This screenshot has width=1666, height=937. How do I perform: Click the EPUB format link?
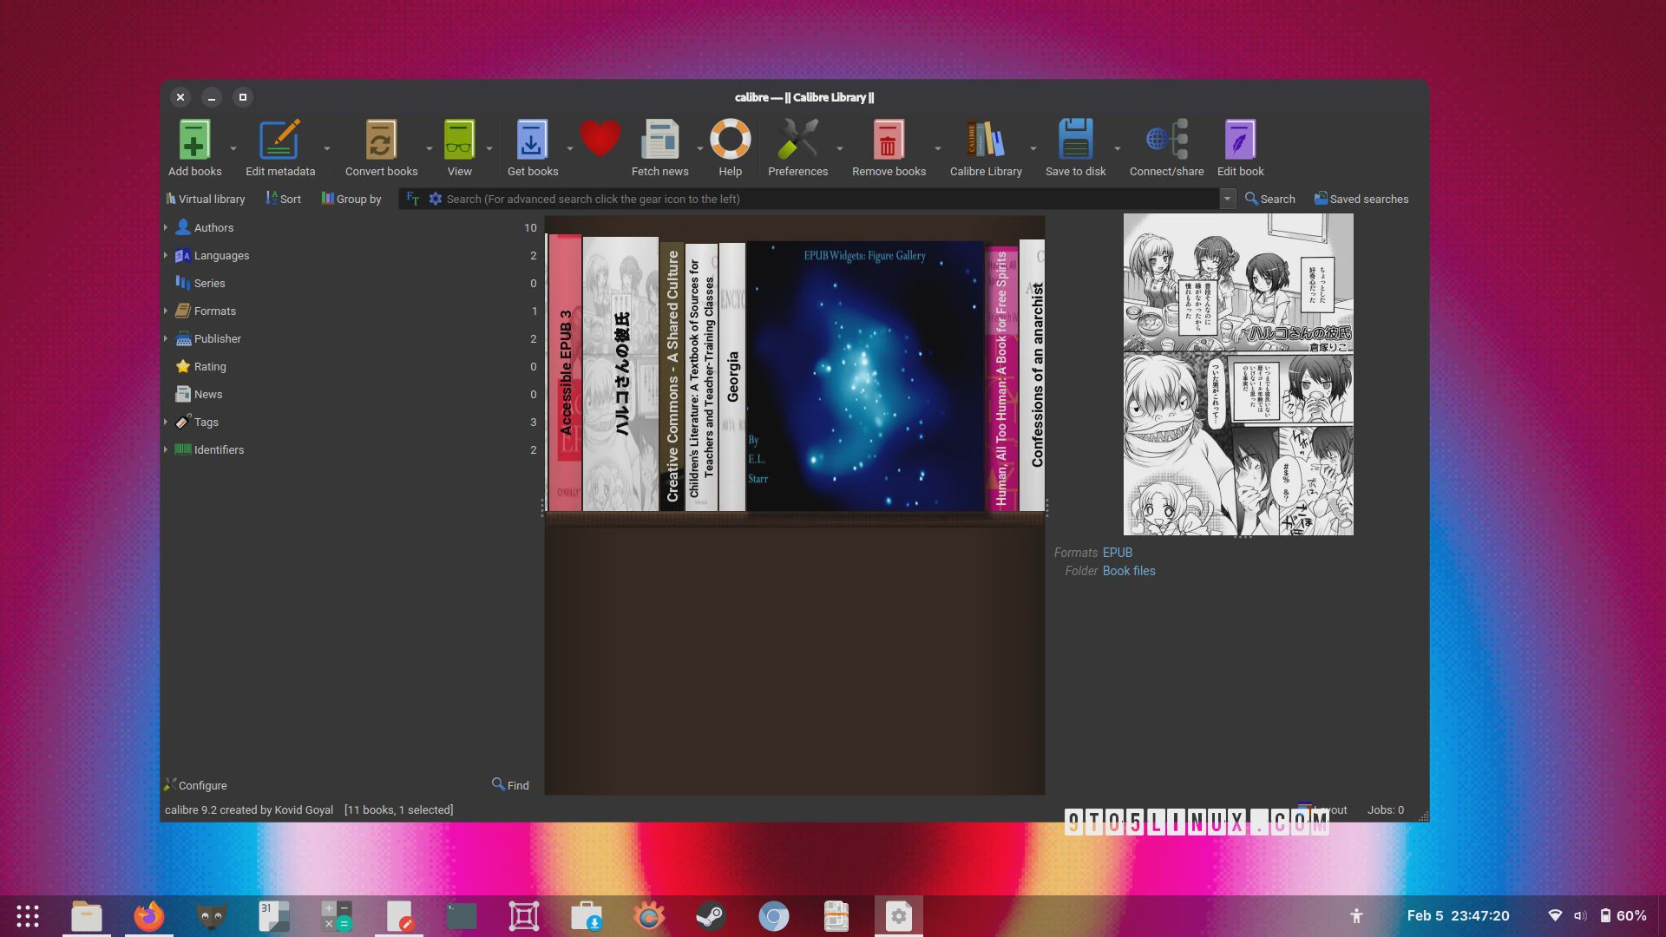(x=1117, y=553)
